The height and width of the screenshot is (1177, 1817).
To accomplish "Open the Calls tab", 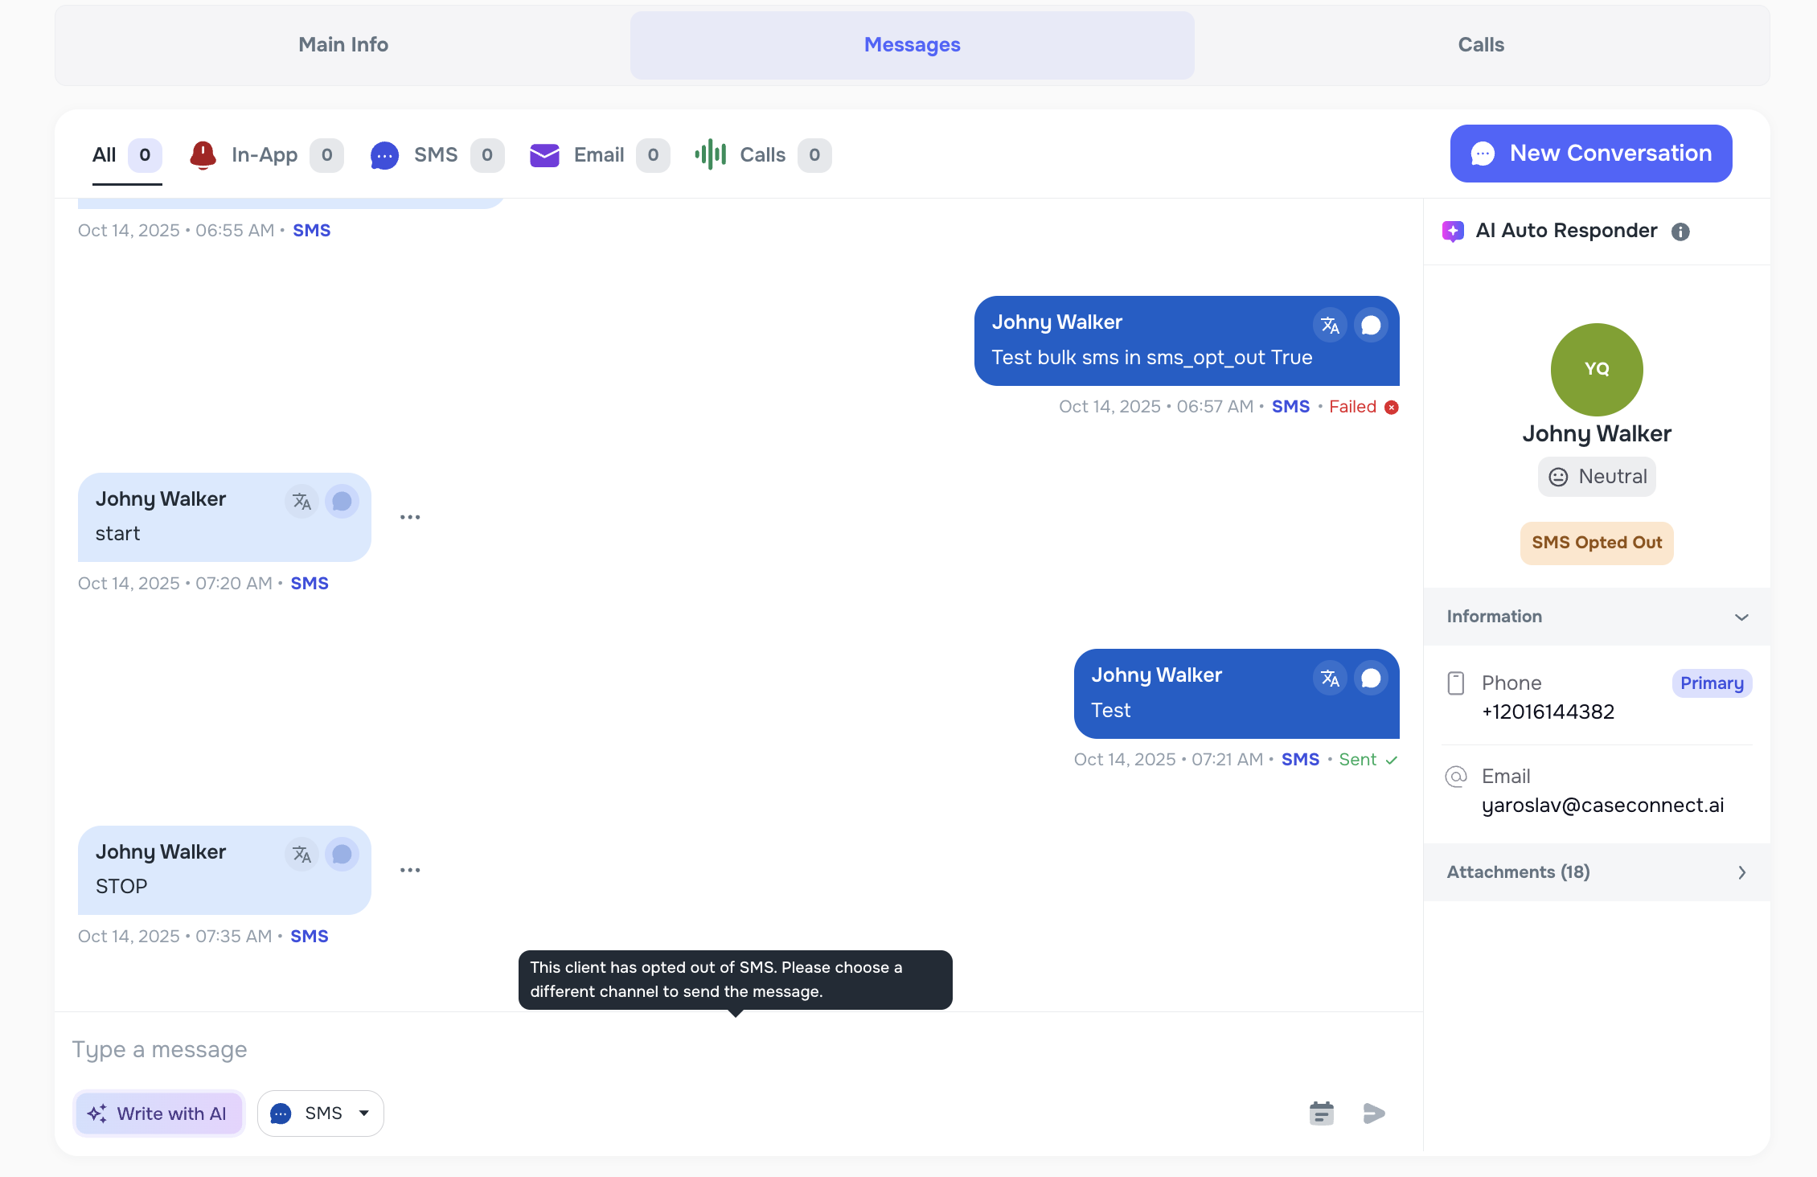I will pyautogui.click(x=1480, y=45).
